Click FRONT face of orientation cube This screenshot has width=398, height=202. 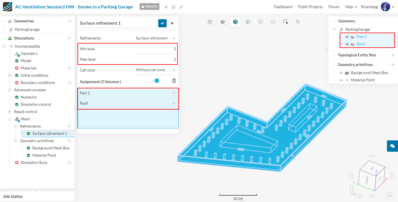[x=367, y=180]
